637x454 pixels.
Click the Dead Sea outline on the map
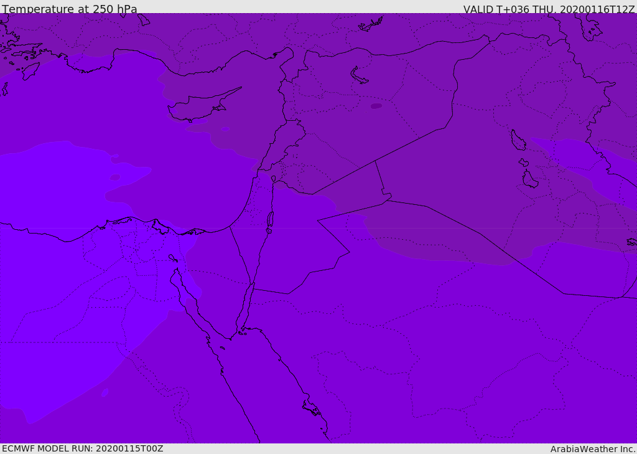(x=270, y=222)
